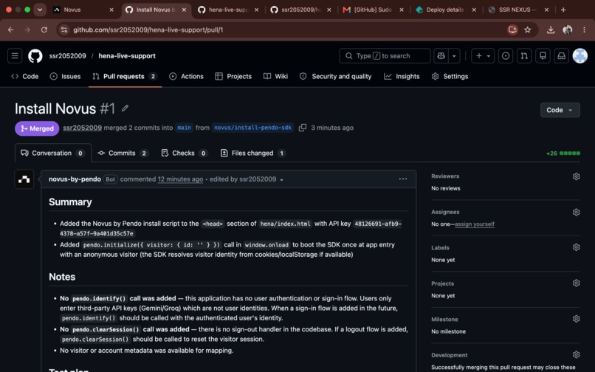Open the Labels gear settings
The width and height of the screenshot is (595, 372).
tap(576, 247)
